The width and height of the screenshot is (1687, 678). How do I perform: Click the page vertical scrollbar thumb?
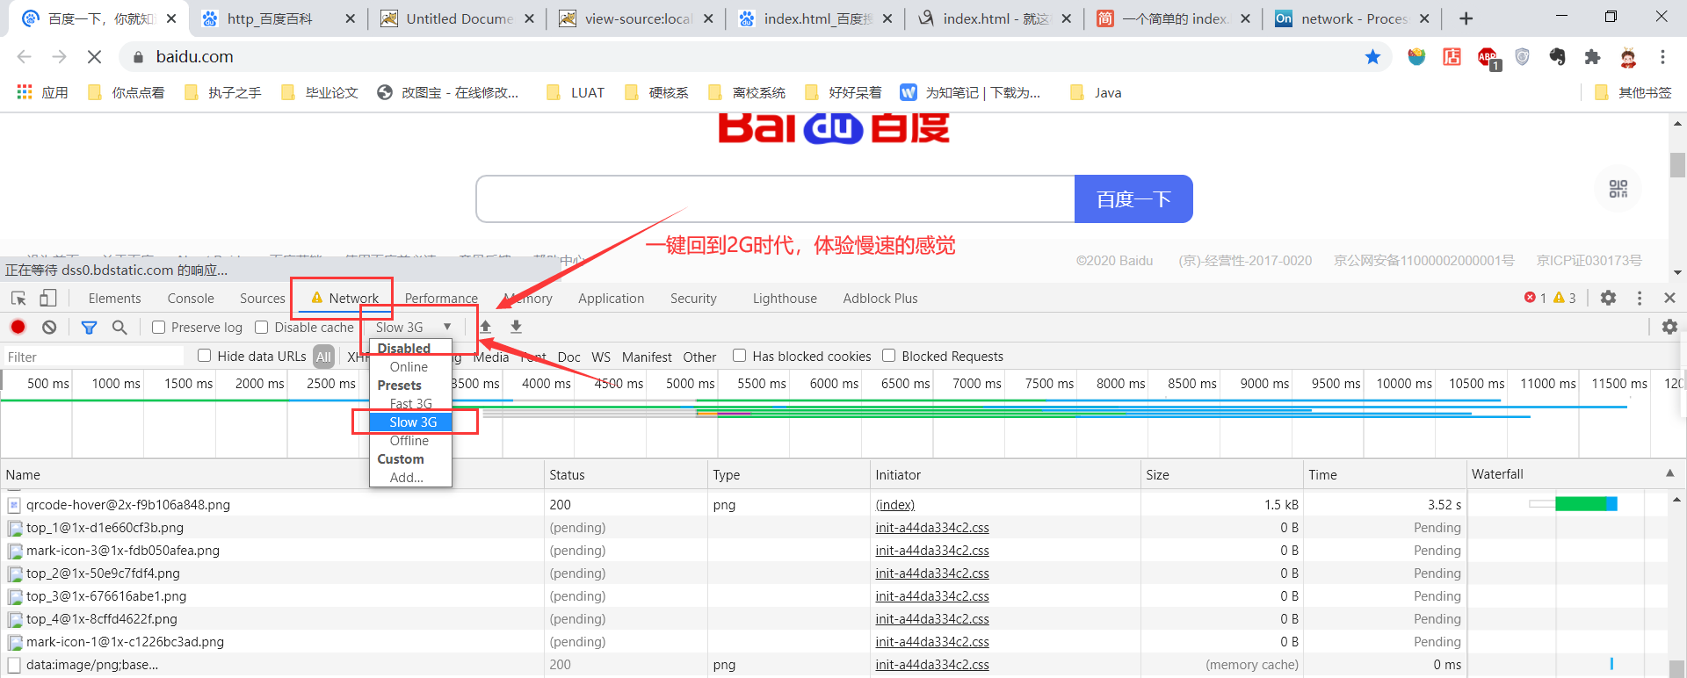click(x=1677, y=165)
